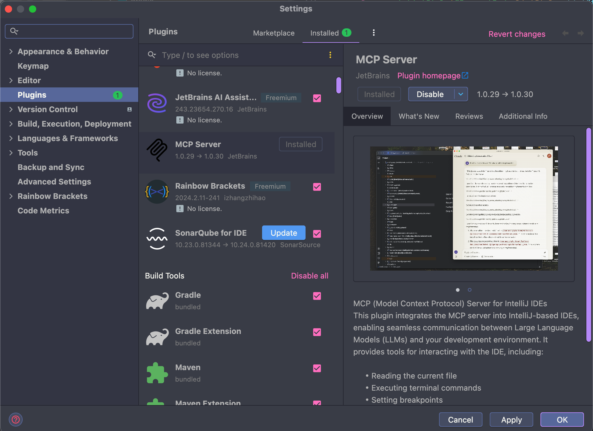This screenshot has height=431, width=593.
Task: Click the yellow search options kebab icon
Action: [330, 55]
